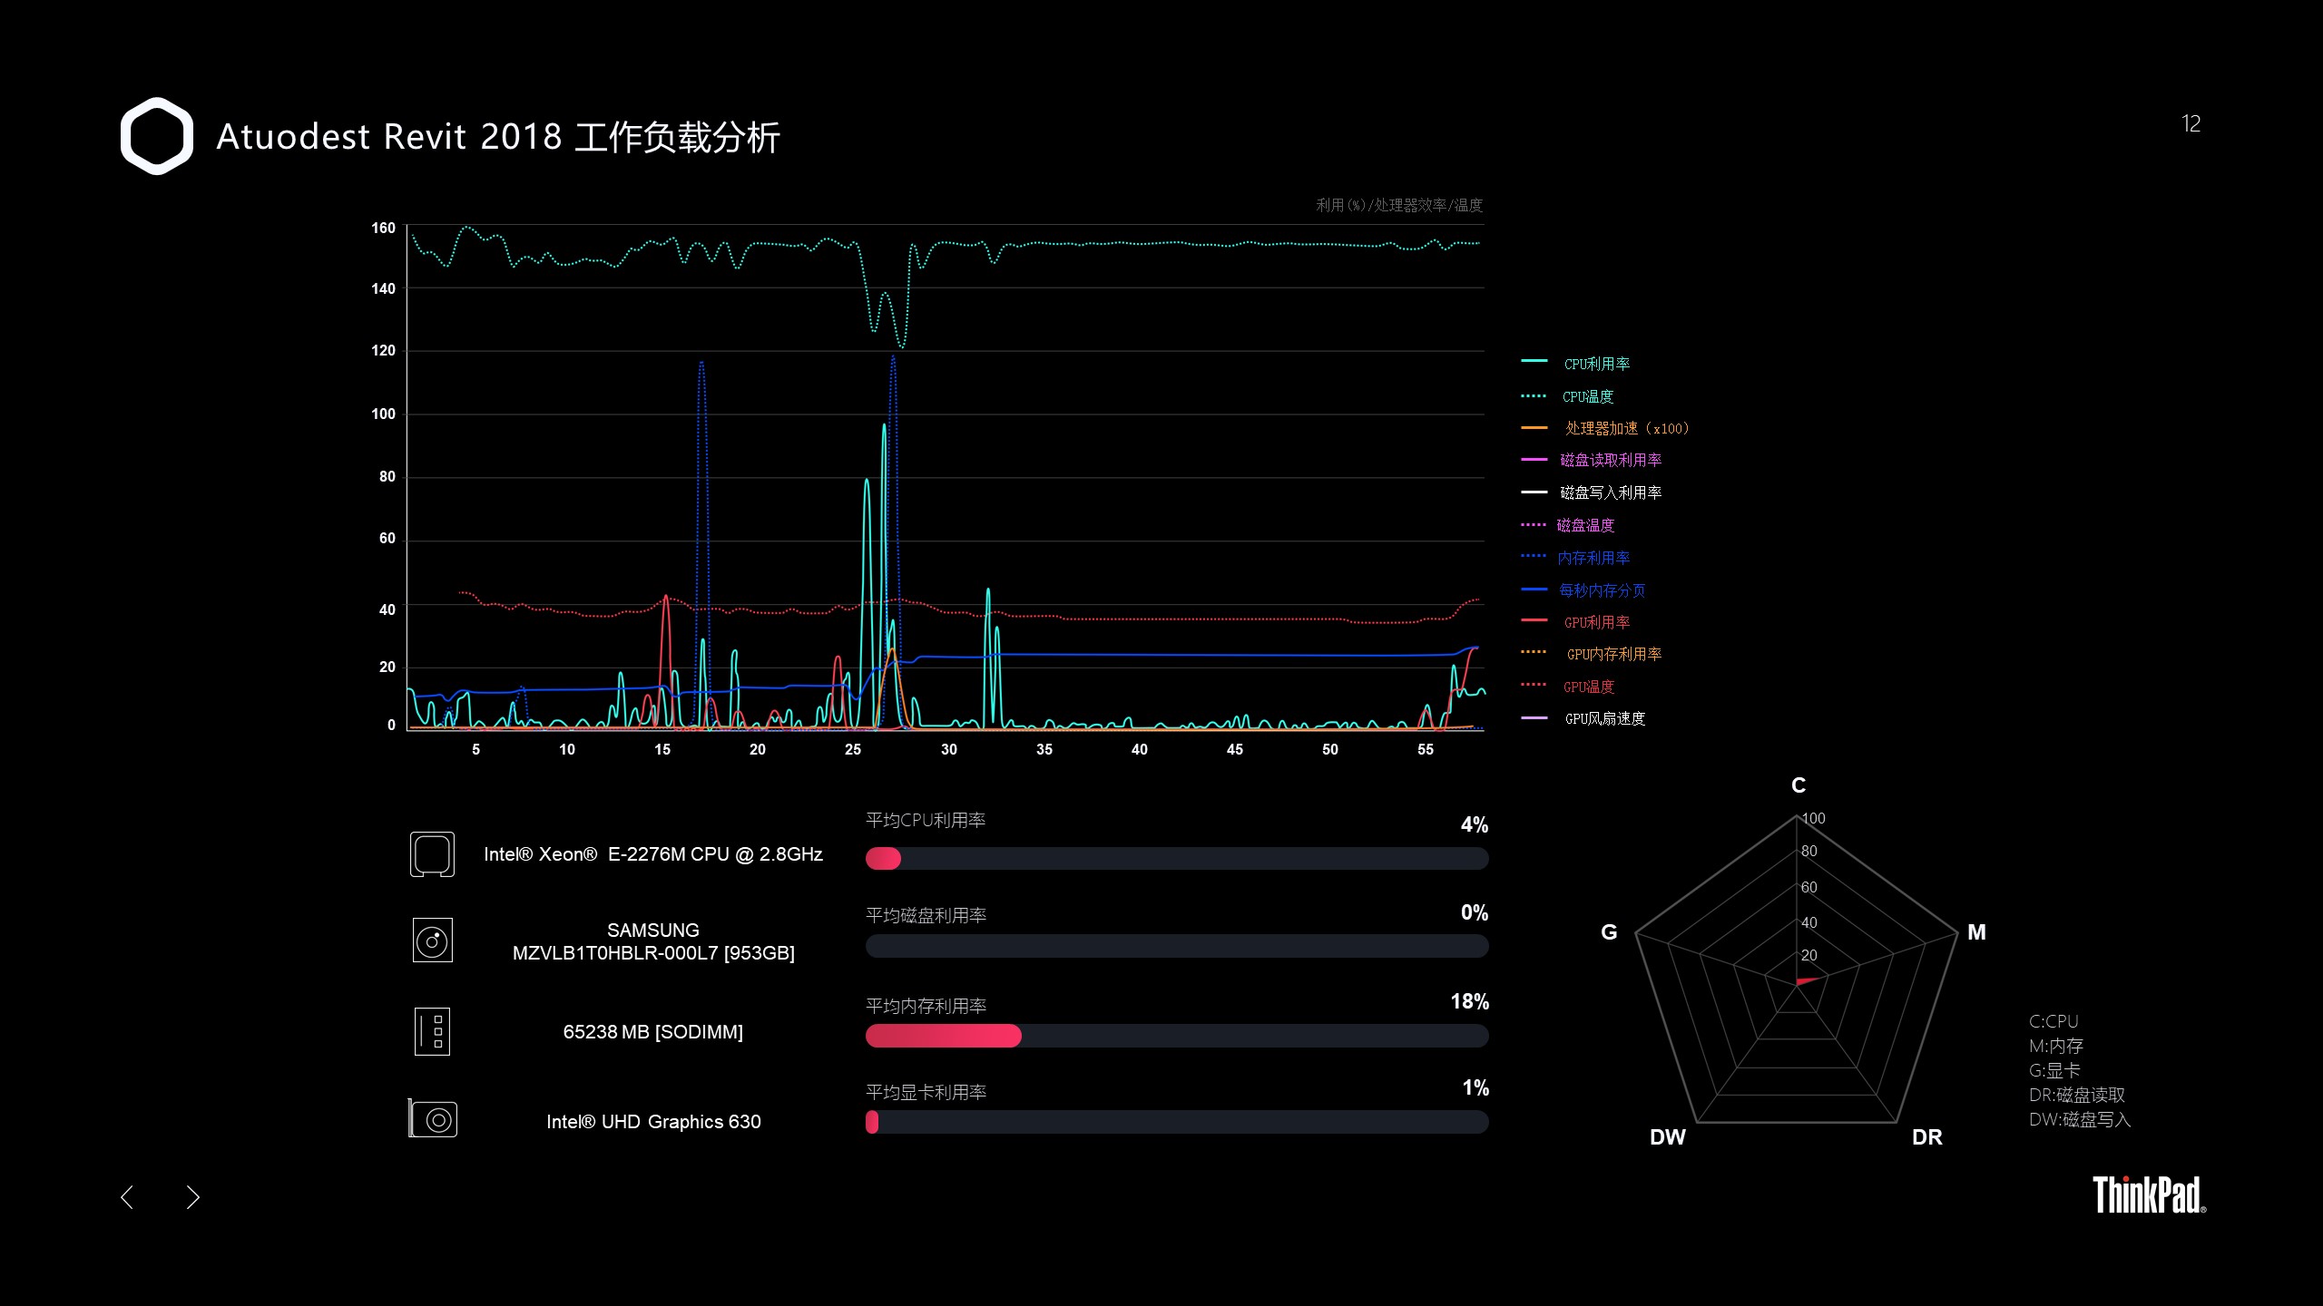
Task: Click the radar chart M axis label
Action: [1976, 932]
